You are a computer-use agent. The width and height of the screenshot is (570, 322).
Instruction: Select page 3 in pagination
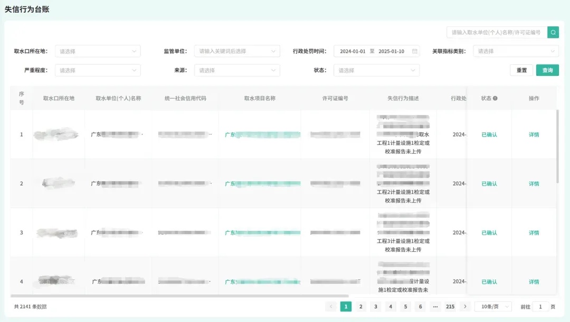(376, 306)
